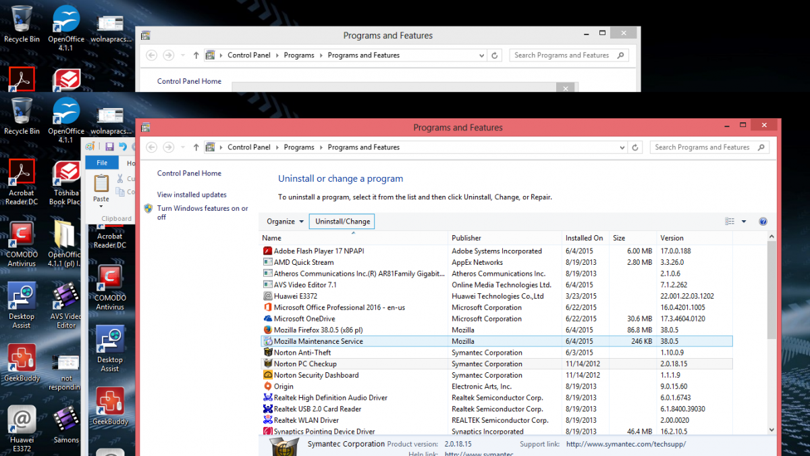
Task: Click the Mozilla Firefox icon in the list
Action: pos(268,330)
